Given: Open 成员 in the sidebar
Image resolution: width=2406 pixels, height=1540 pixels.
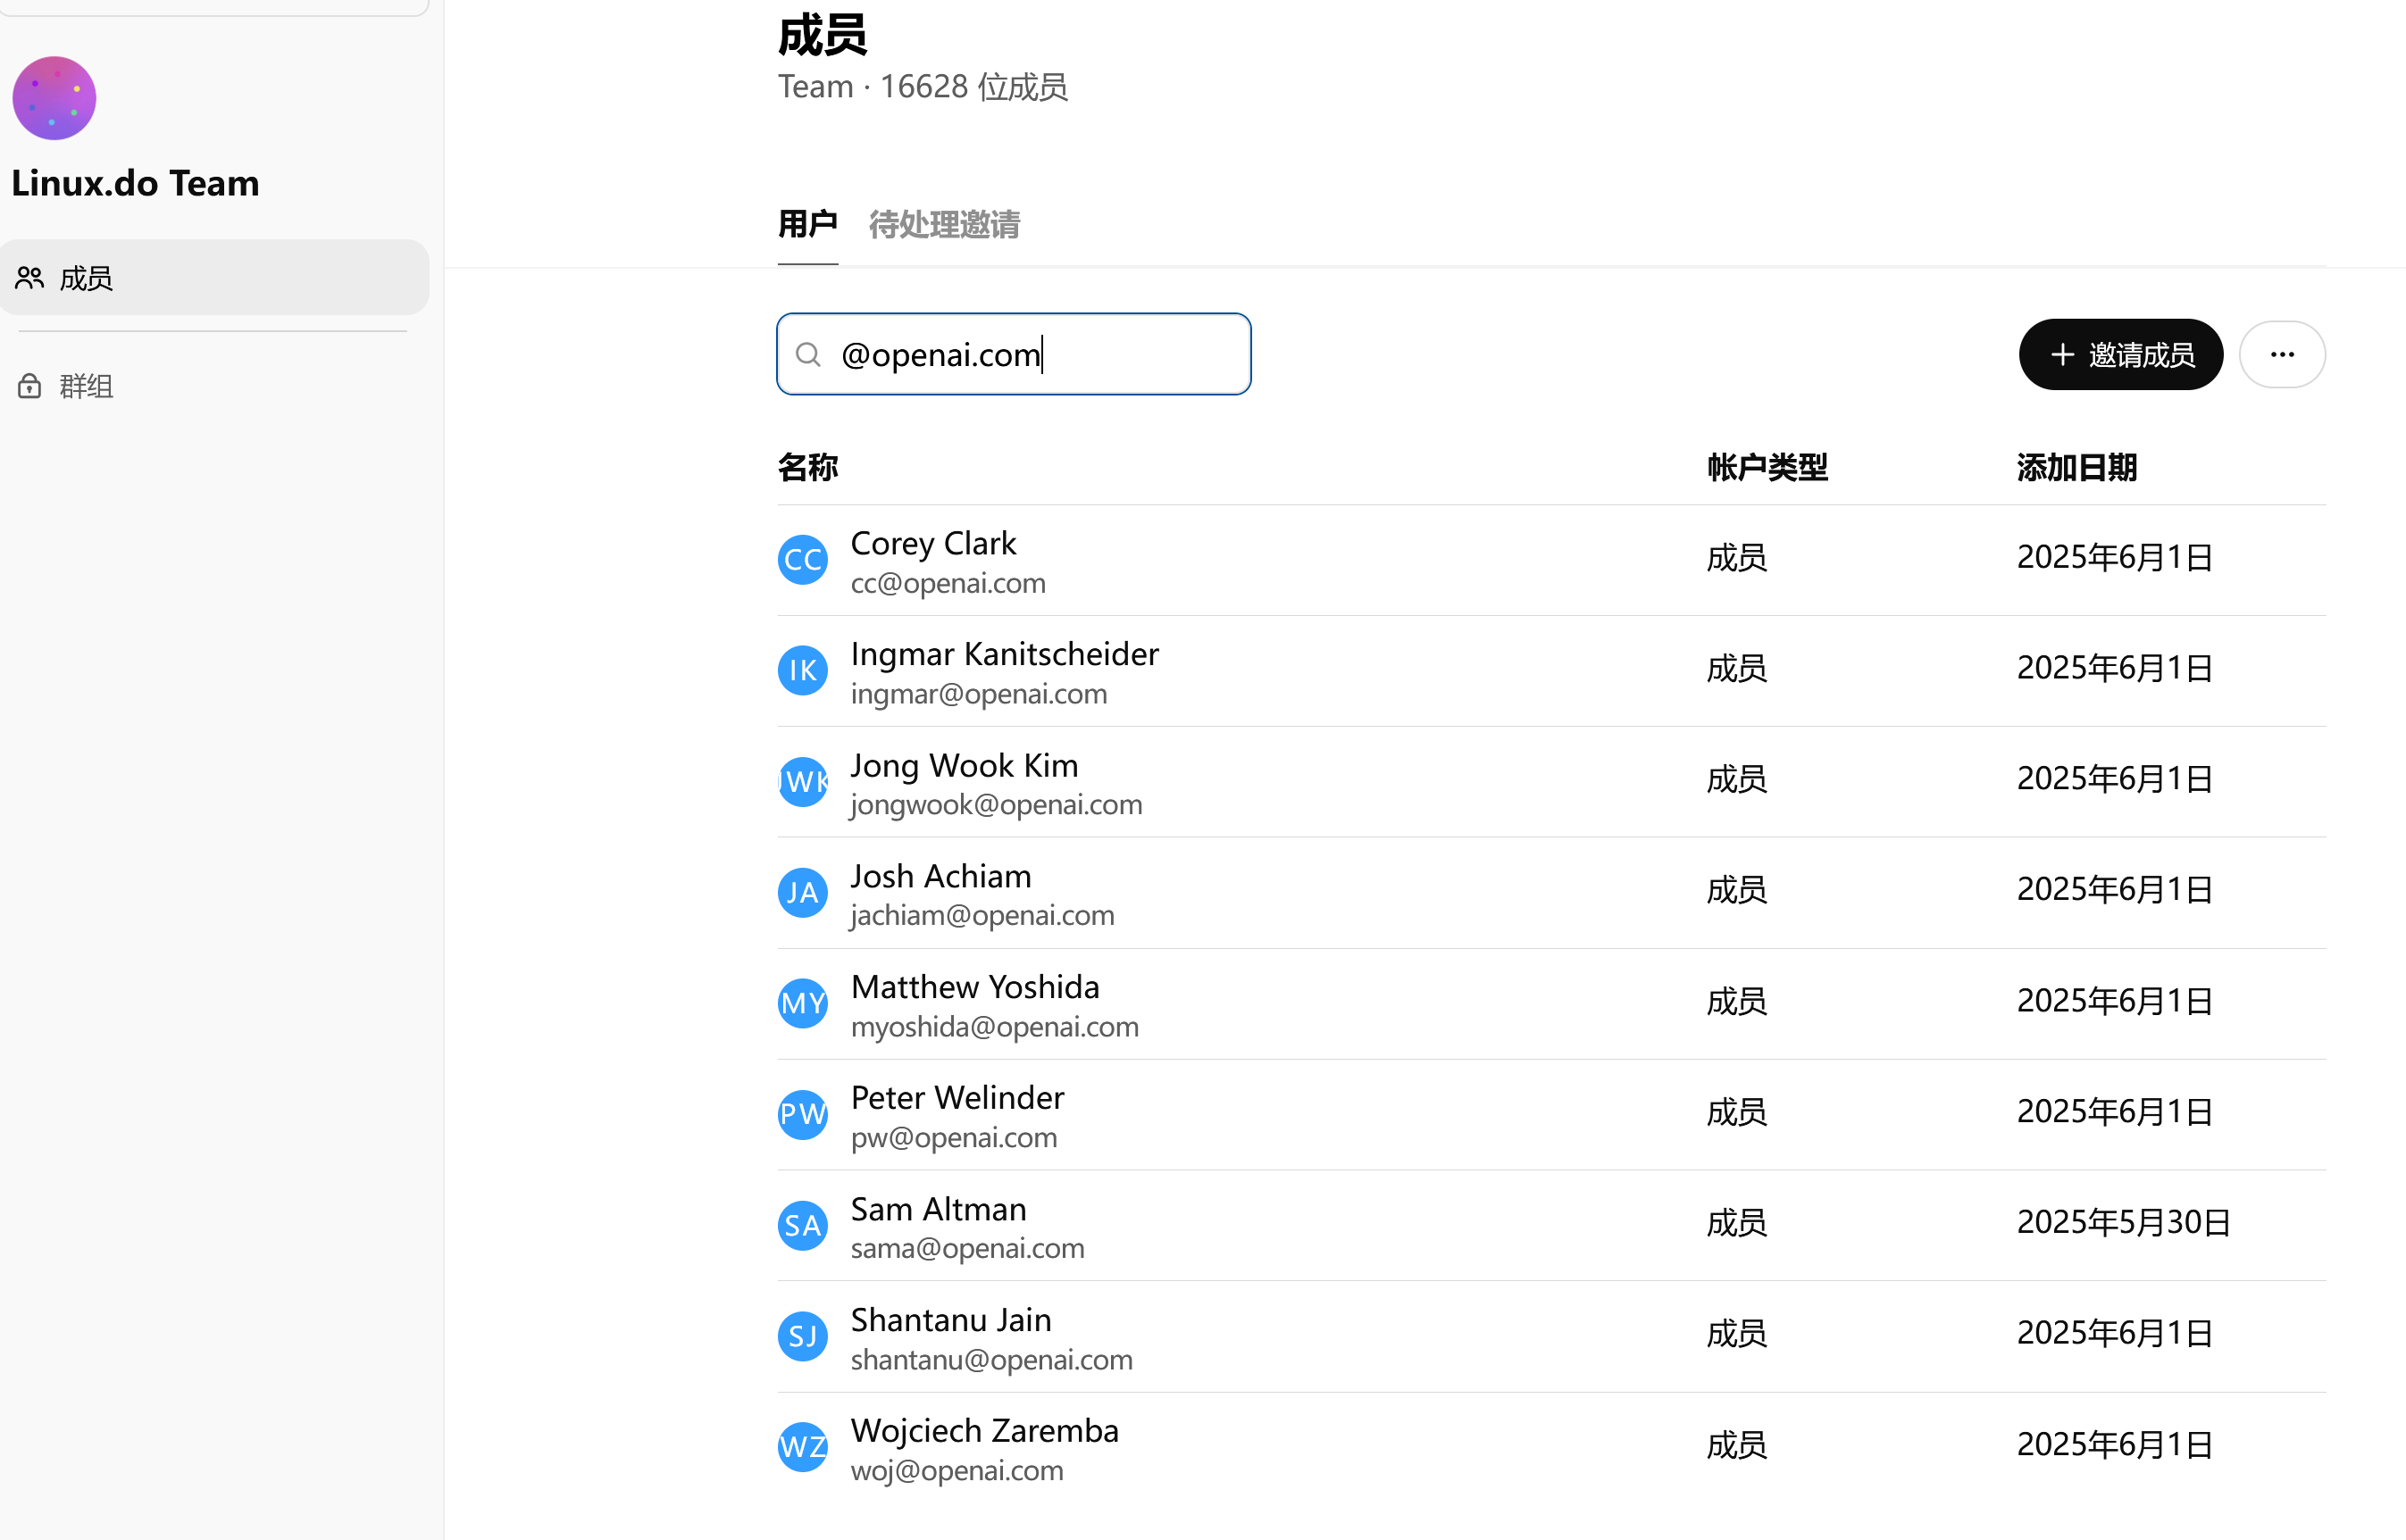Looking at the screenshot, I should (x=214, y=277).
